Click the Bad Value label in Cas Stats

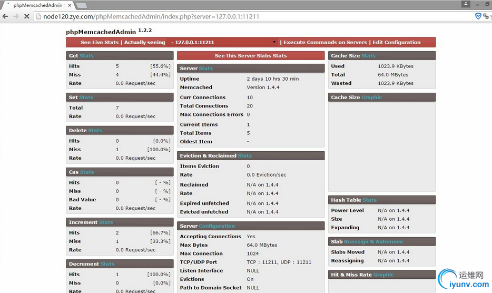coord(82,199)
